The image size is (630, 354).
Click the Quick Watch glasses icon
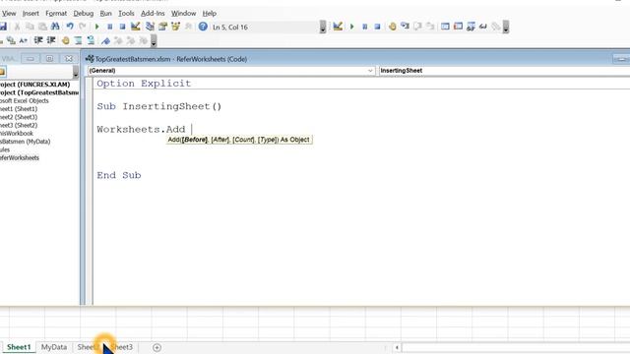point(483,27)
